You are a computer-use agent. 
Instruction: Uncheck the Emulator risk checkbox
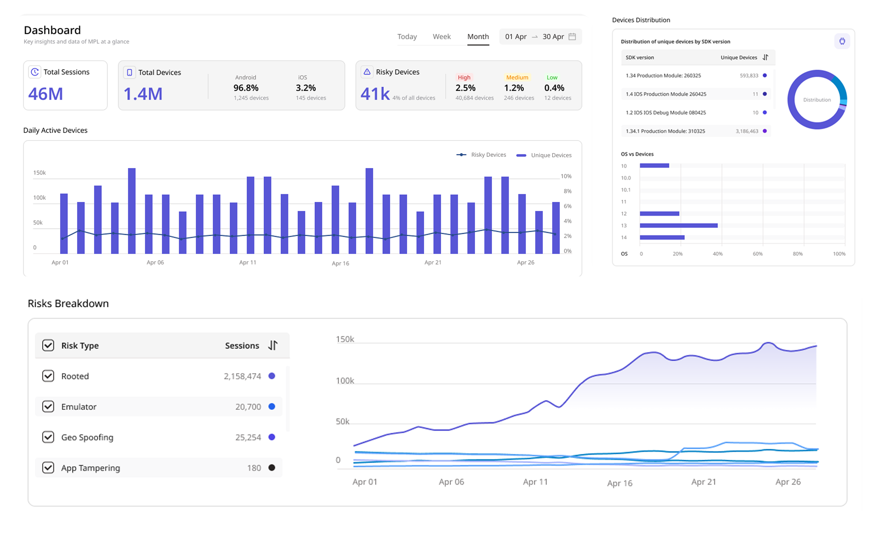48,407
